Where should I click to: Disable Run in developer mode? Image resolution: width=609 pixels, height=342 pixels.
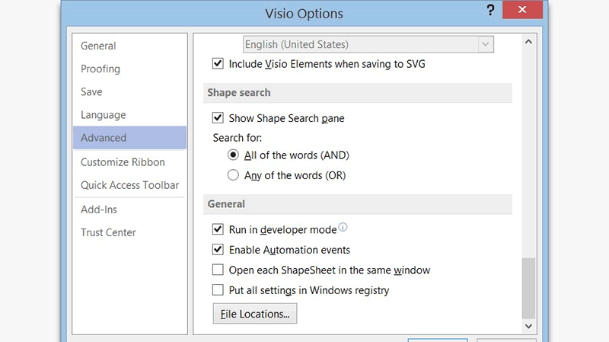218,229
